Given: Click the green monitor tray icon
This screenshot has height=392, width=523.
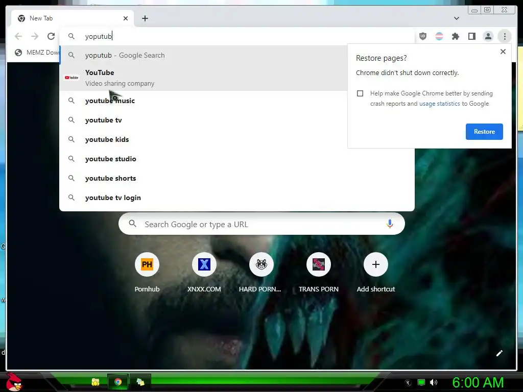Looking at the screenshot, I should click(421, 382).
